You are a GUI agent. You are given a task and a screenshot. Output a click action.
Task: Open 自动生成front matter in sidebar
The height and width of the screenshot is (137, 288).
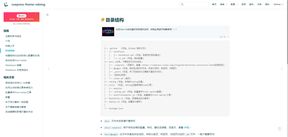[16, 60]
